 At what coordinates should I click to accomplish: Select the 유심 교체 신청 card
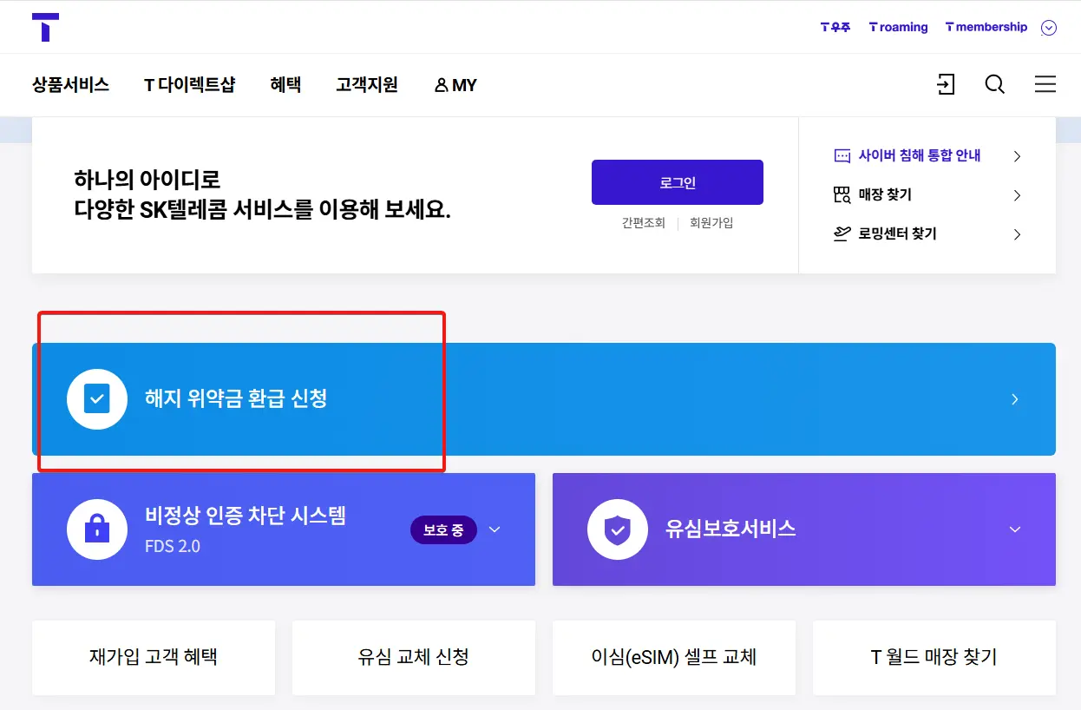pyautogui.click(x=413, y=658)
